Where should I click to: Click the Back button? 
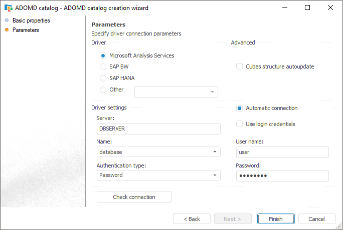coord(192,219)
